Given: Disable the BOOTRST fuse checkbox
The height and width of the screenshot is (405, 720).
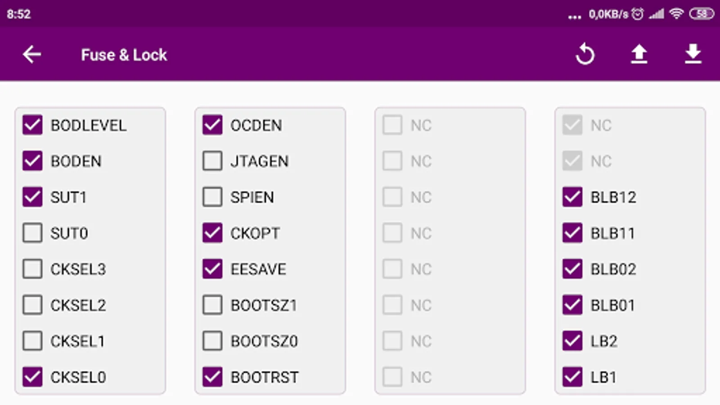Looking at the screenshot, I should tap(212, 377).
